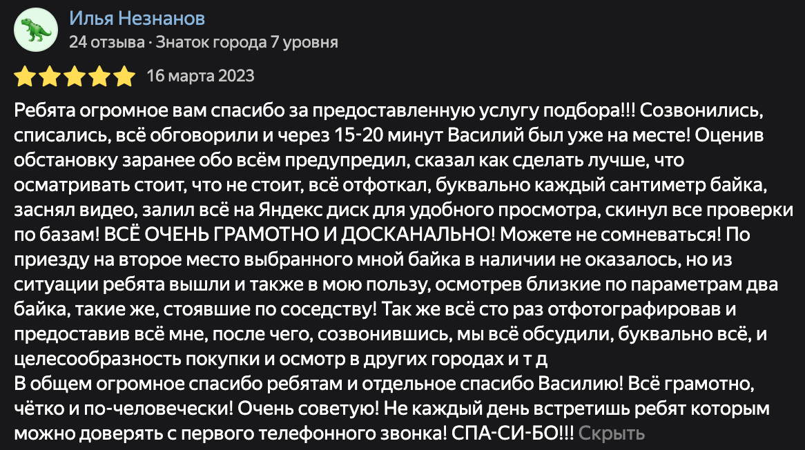Image resolution: width=805 pixels, height=450 pixels.
Task: Click the review date 16 марта 2023
Action: coord(200,76)
